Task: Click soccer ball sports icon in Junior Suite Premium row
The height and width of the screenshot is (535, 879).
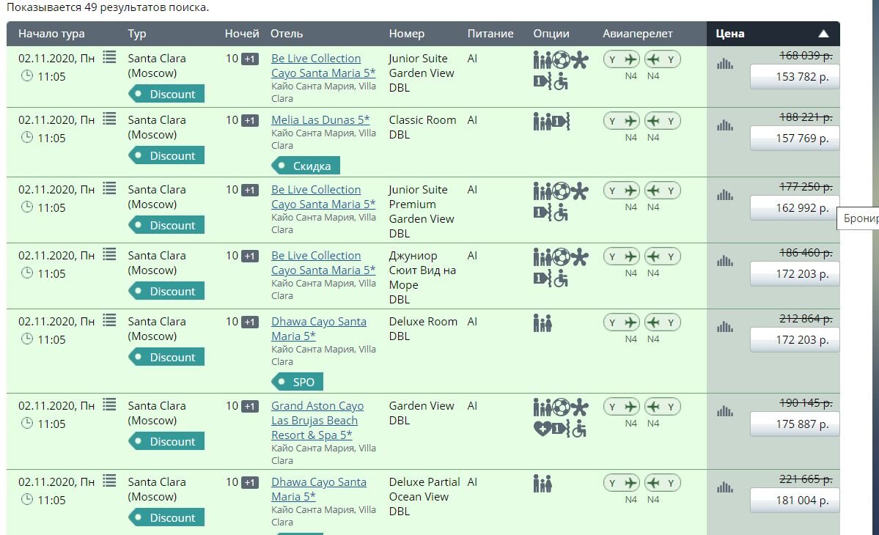Action: point(561,191)
